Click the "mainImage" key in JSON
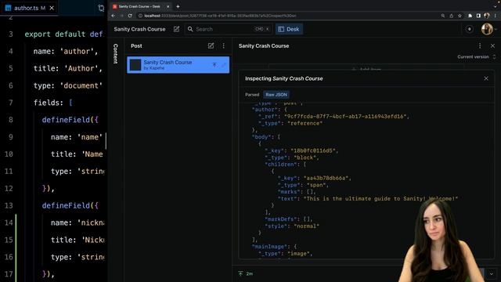 [x=272, y=247]
